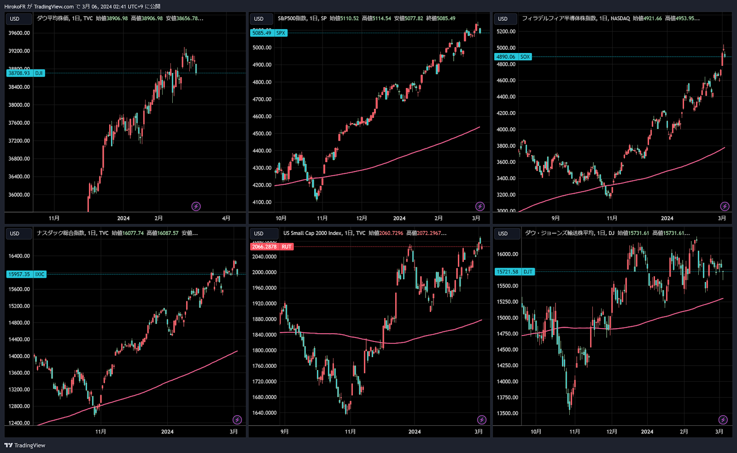Click the SOX symbol tag on the price axis
Viewport: 737px width, 453px height.
click(x=525, y=57)
